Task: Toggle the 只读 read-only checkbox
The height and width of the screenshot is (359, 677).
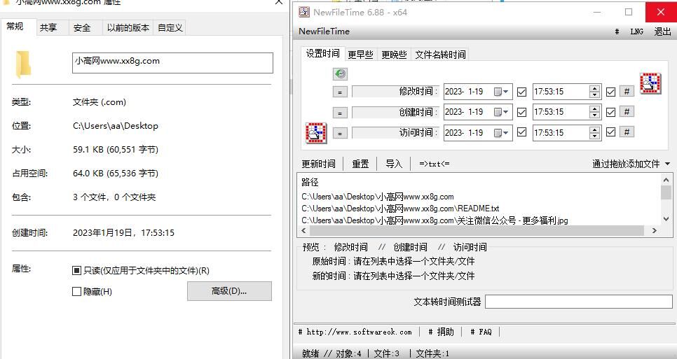Action: point(77,270)
